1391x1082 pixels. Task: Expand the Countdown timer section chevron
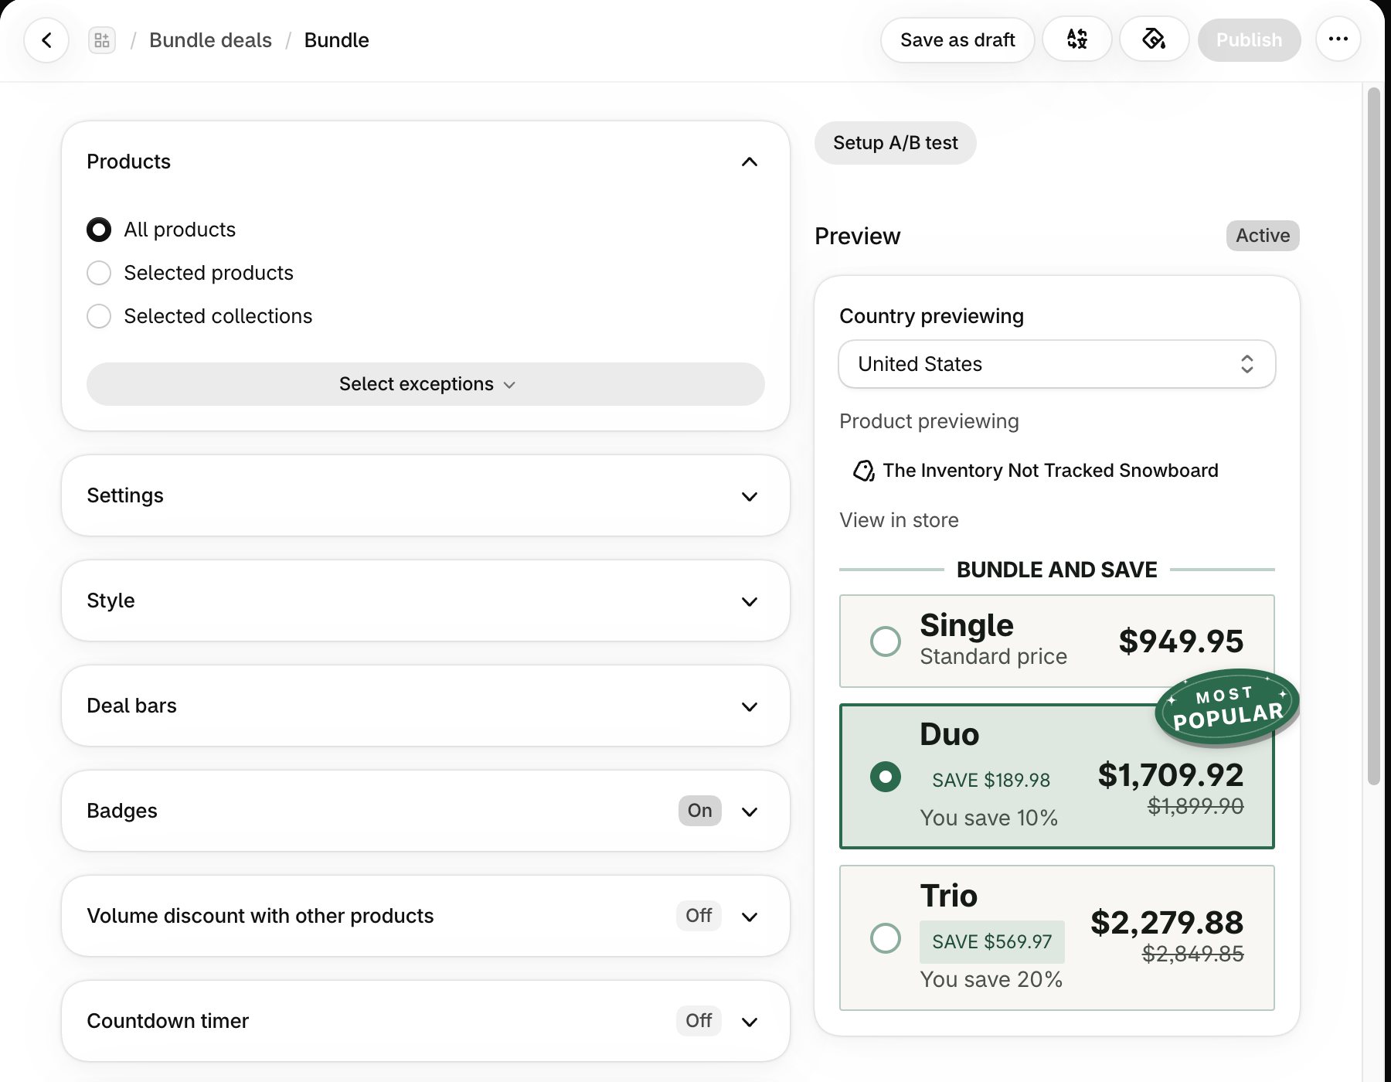tap(749, 1022)
